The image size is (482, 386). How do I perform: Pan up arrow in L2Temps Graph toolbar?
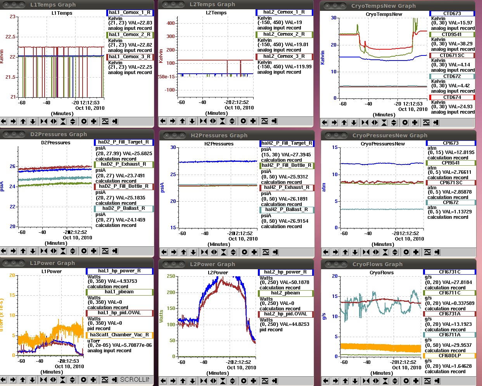(182, 121)
